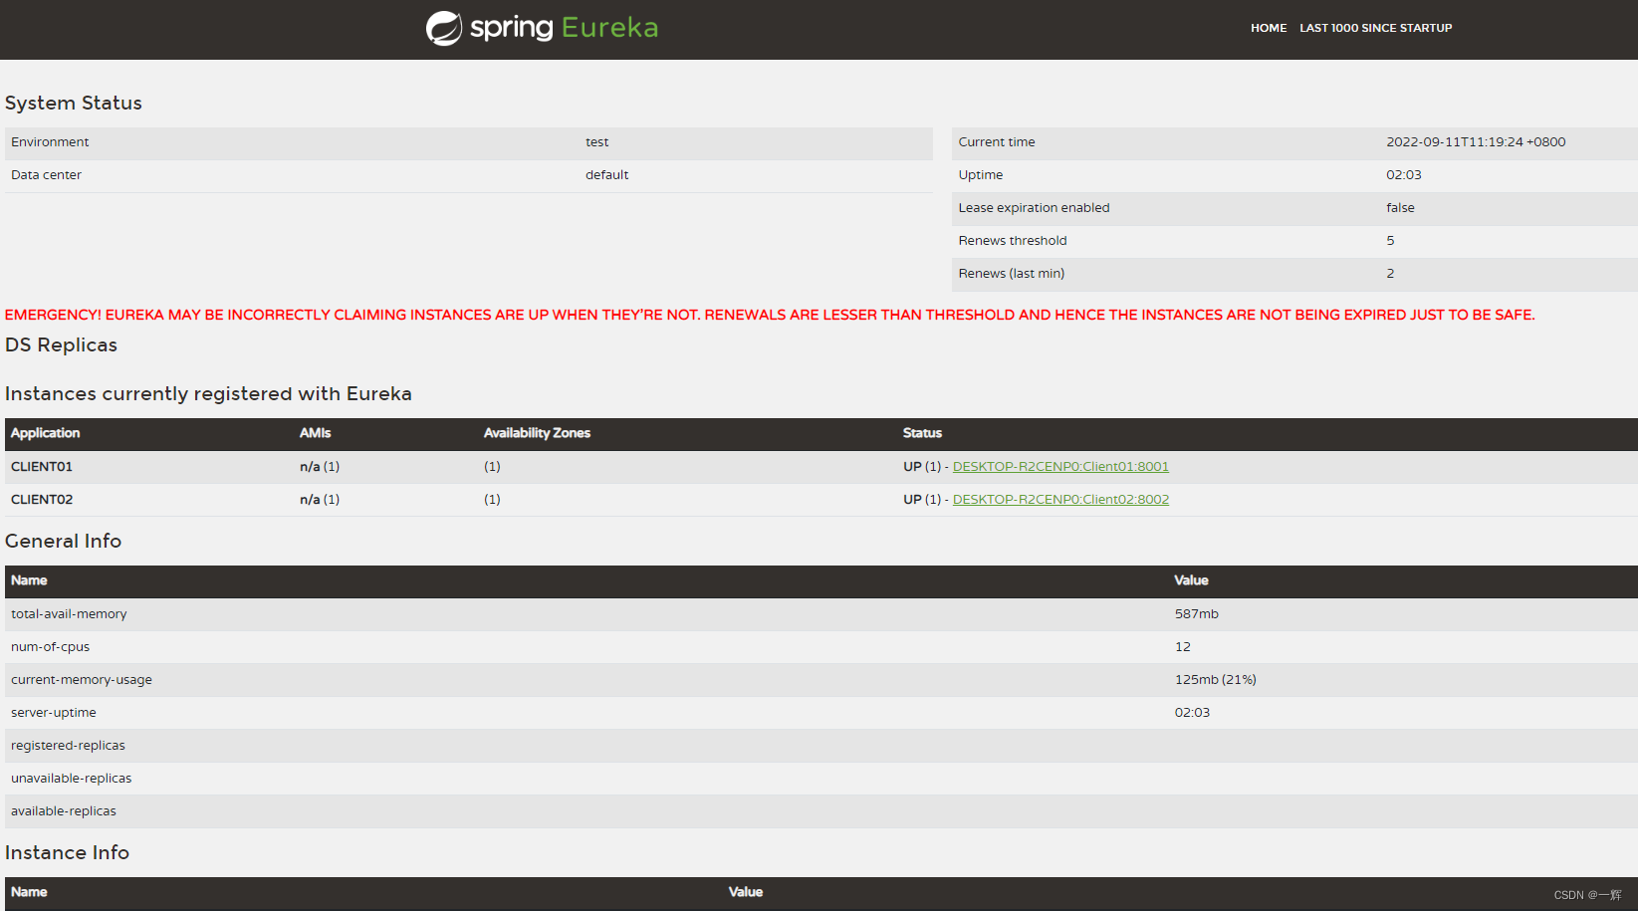Click the General Info heading
This screenshot has height=911, width=1638.
pyautogui.click(x=63, y=541)
